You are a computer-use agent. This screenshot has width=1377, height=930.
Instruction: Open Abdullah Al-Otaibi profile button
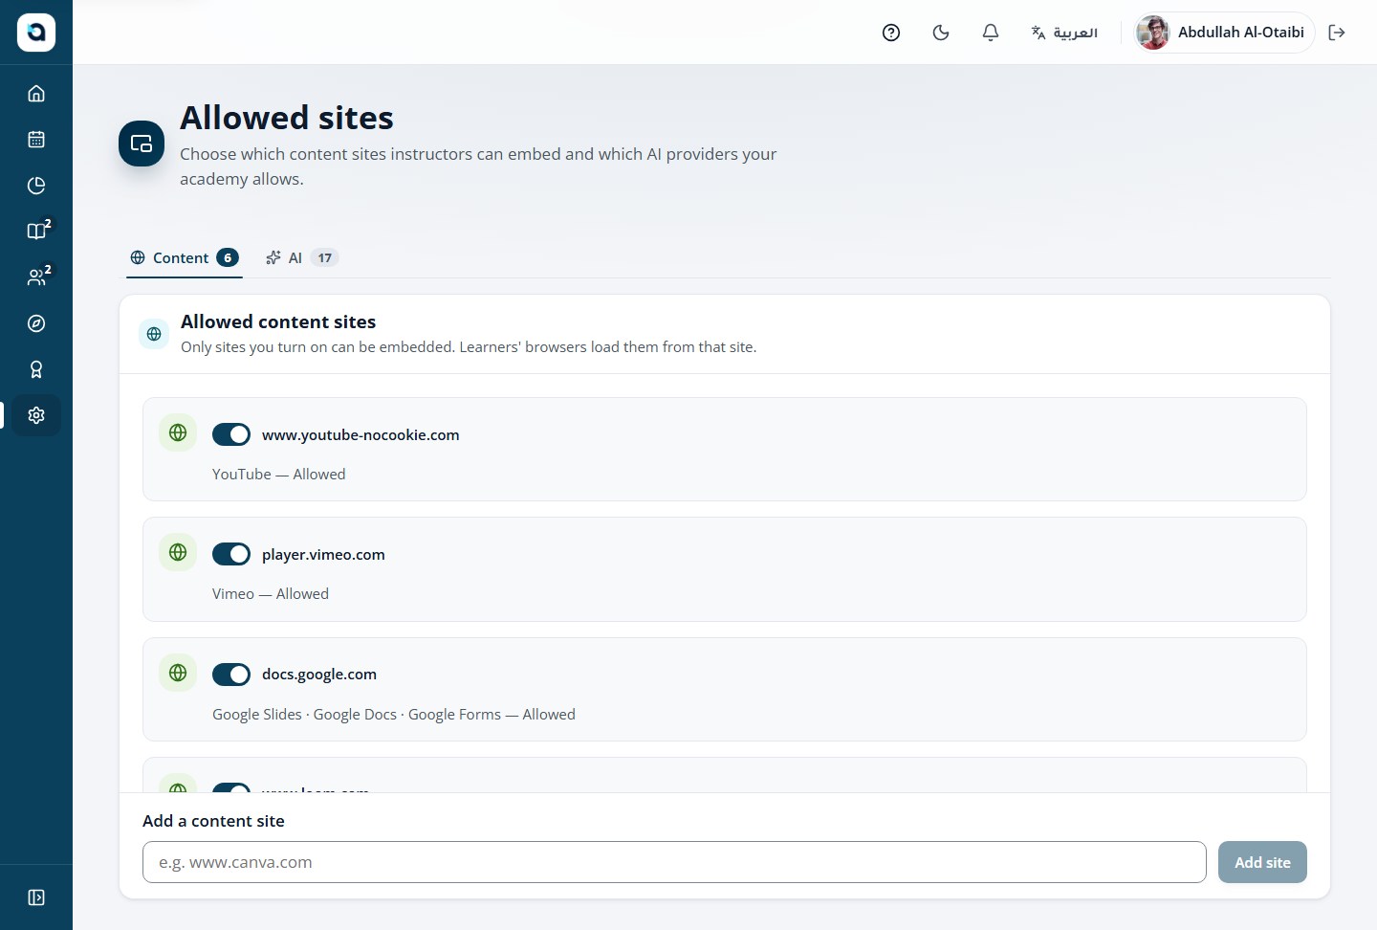click(1224, 33)
